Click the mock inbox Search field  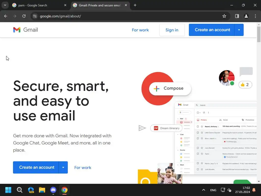point(226,105)
